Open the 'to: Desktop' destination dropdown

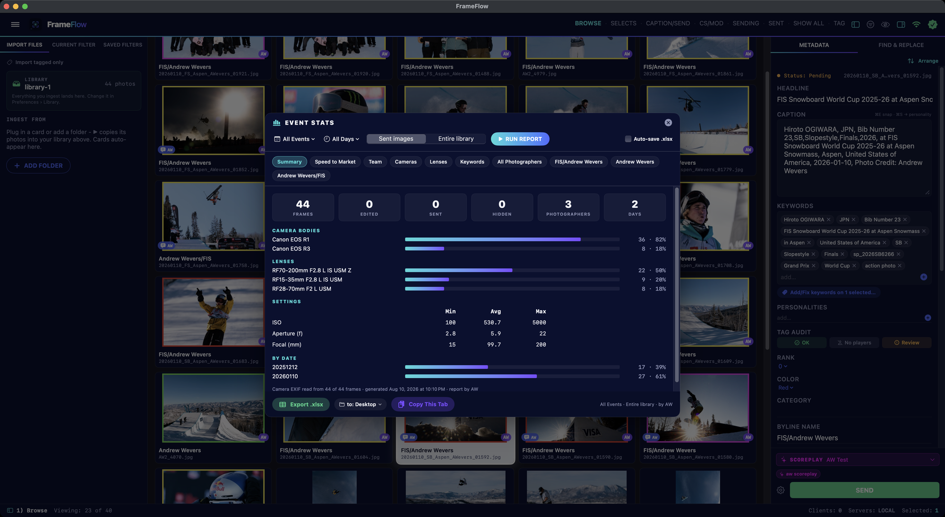pyautogui.click(x=361, y=405)
